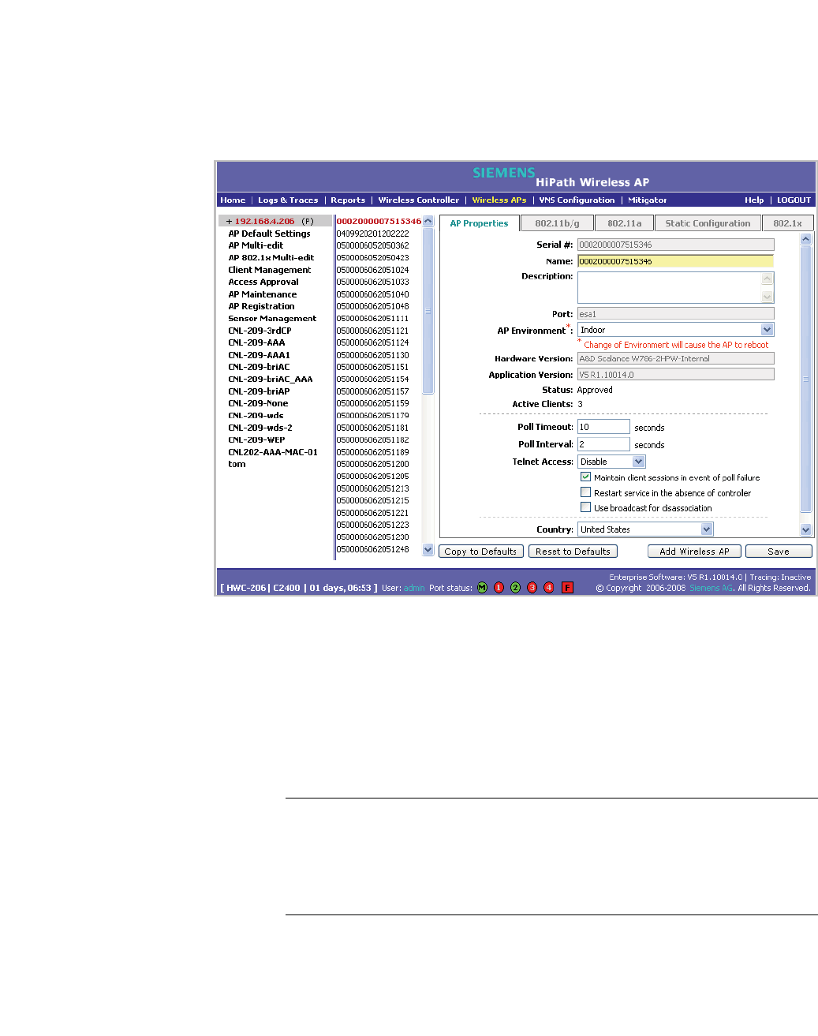Viewport: 818px width, 1036px height.
Task: Click Copy to Defaults button
Action: 480,552
